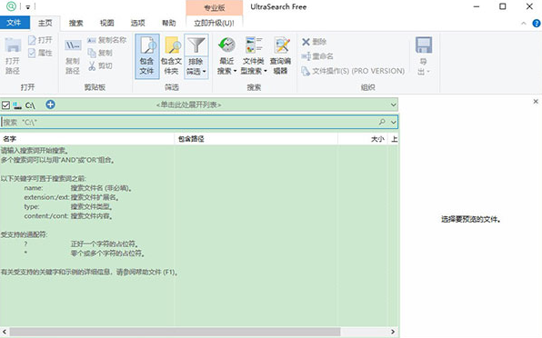The width and height of the screenshot is (542, 338).
Task: Click the 专业版 contextual tab header
Action: point(215,7)
